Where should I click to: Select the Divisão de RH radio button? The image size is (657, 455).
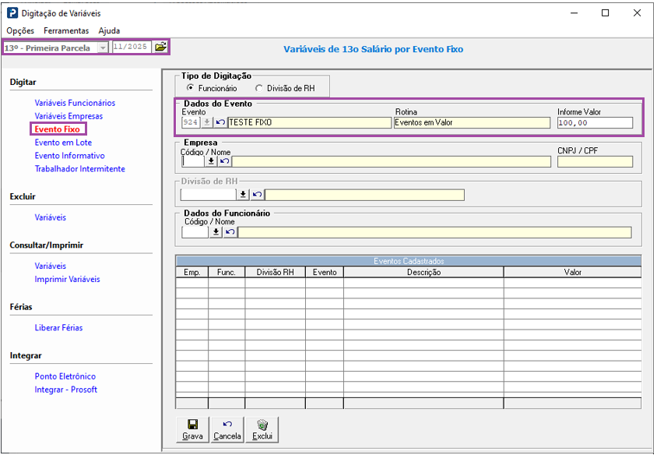[x=259, y=89]
